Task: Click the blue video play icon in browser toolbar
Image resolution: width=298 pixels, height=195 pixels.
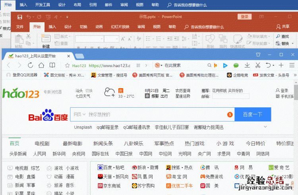Action: (x=225, y=66)
